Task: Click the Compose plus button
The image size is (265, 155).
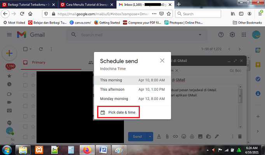Action: [x=9, y=53]
